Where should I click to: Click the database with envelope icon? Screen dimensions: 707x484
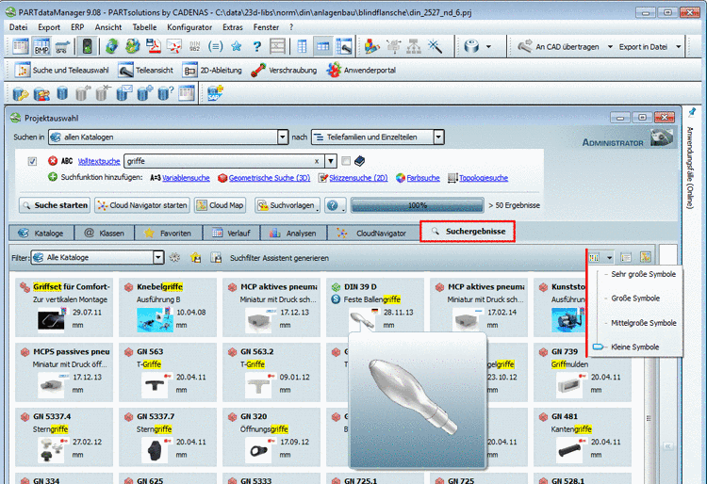click(124, 93)
